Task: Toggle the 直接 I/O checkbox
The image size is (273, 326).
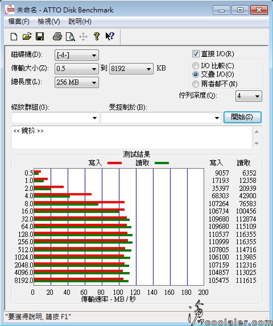Action: click(196, 53)
